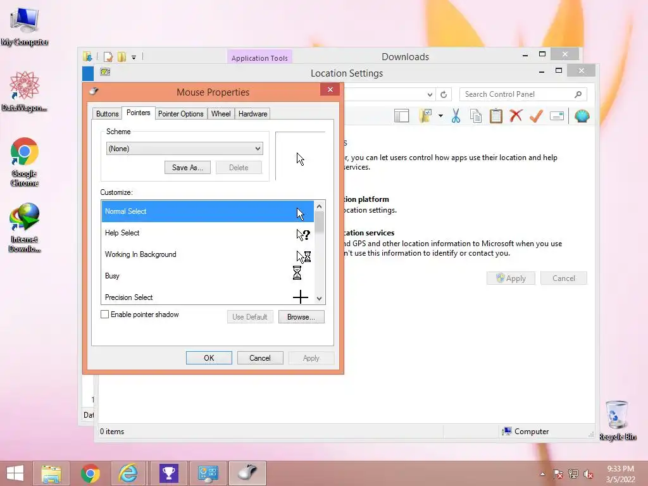This screenshot has width=648, height=486.
Task: Open the Quick Access Toolbar customize dropdown
Action: coord(134,58)
